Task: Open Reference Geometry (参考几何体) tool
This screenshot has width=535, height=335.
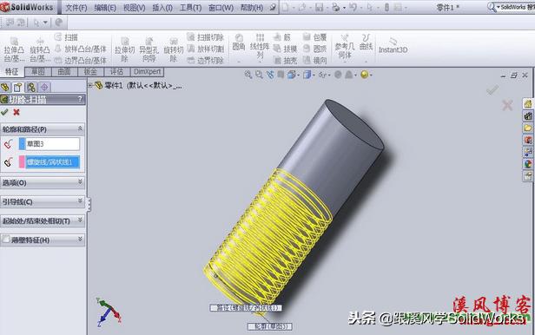Action: point(345,46)
